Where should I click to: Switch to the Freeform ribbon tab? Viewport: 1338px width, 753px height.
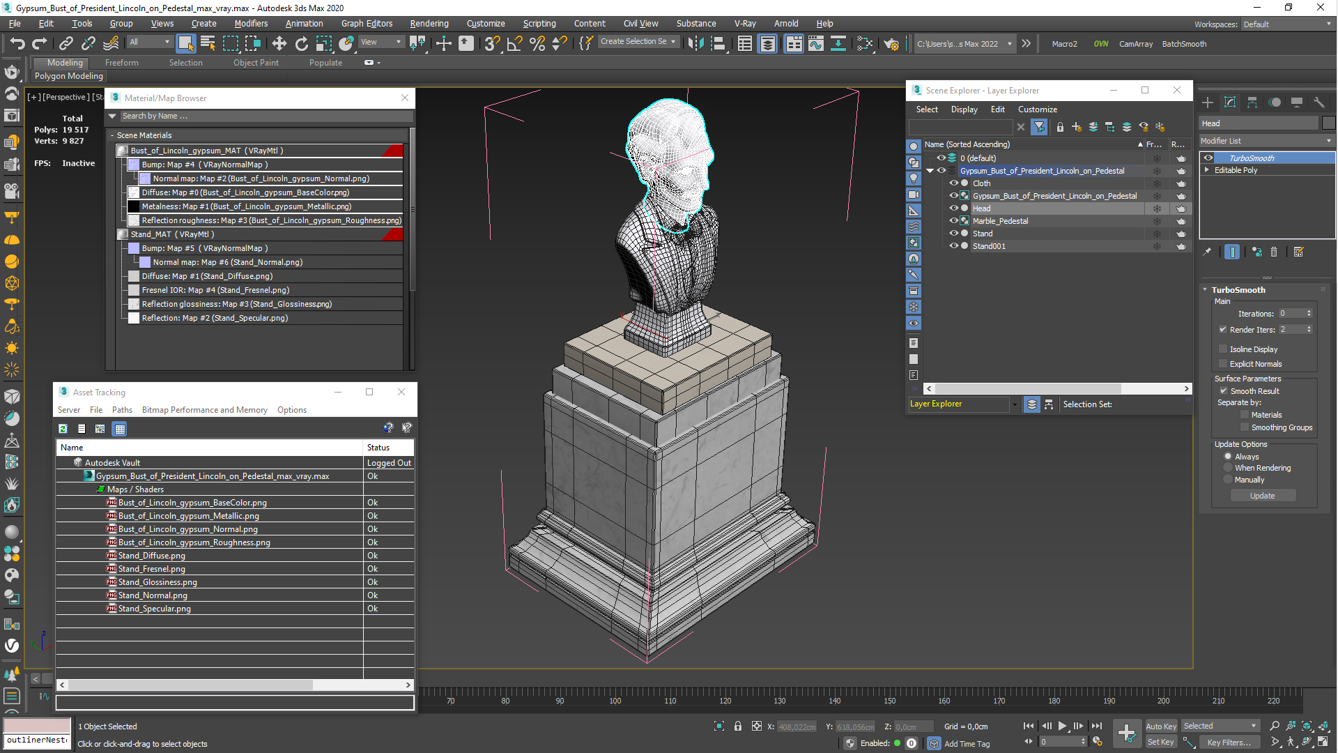[121, 63]
